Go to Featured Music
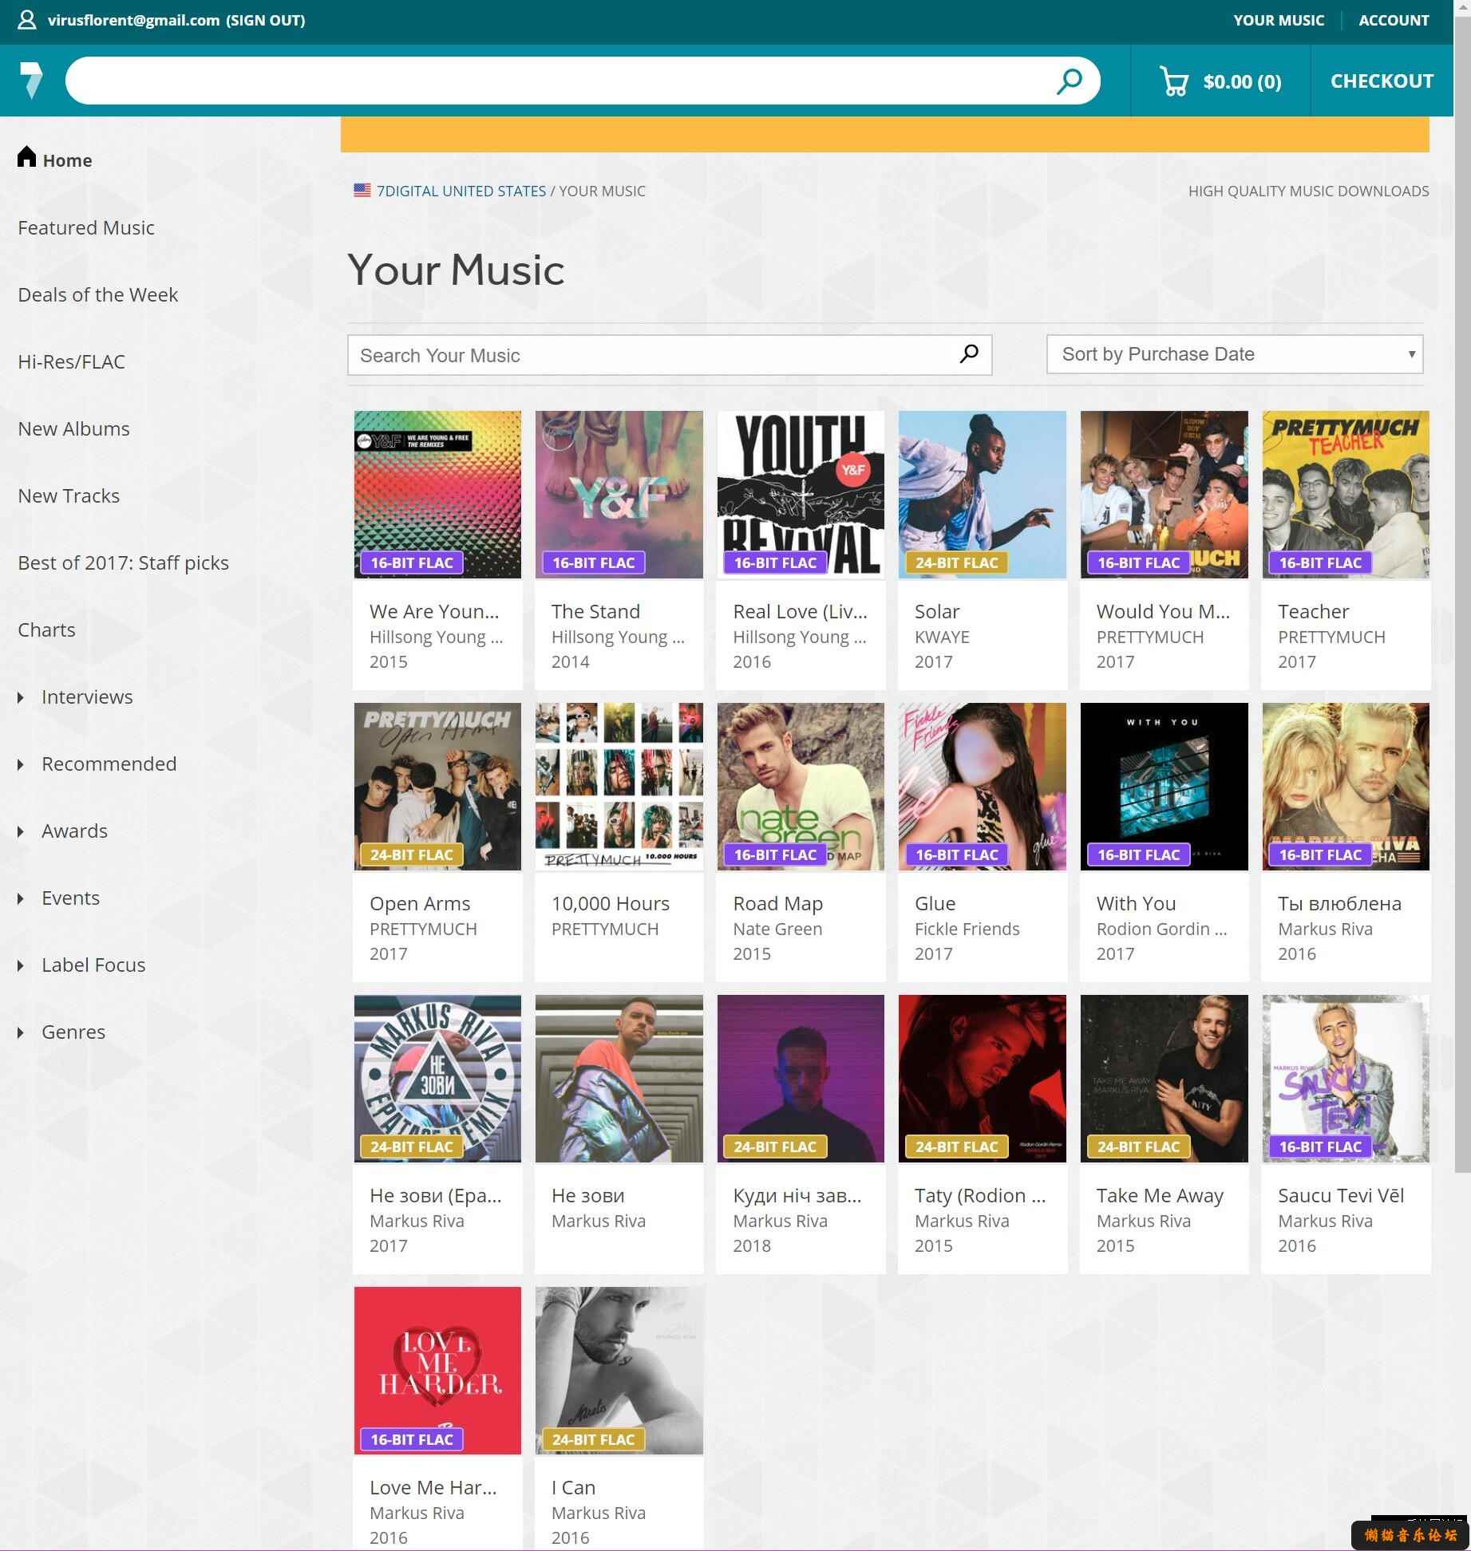 pyautogui.click(x=86, y=227)
